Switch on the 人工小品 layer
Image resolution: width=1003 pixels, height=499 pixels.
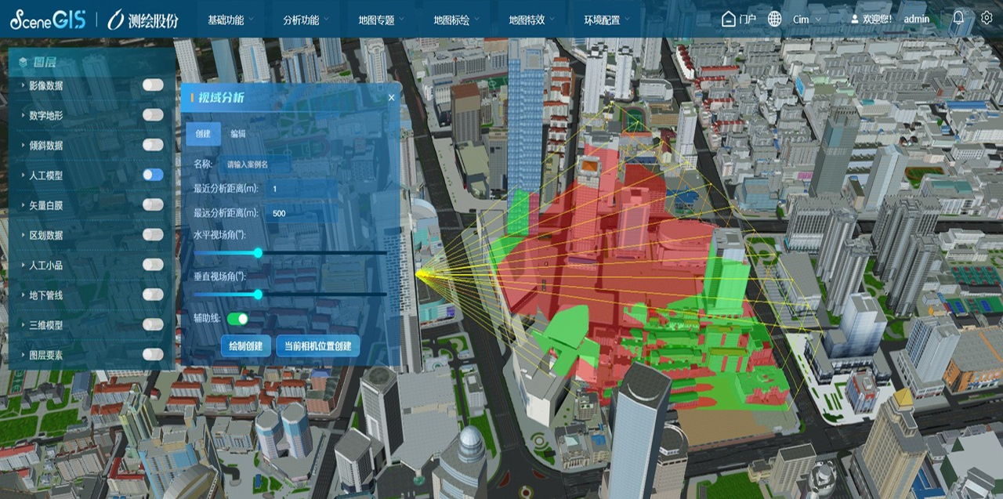pos(153,264)
